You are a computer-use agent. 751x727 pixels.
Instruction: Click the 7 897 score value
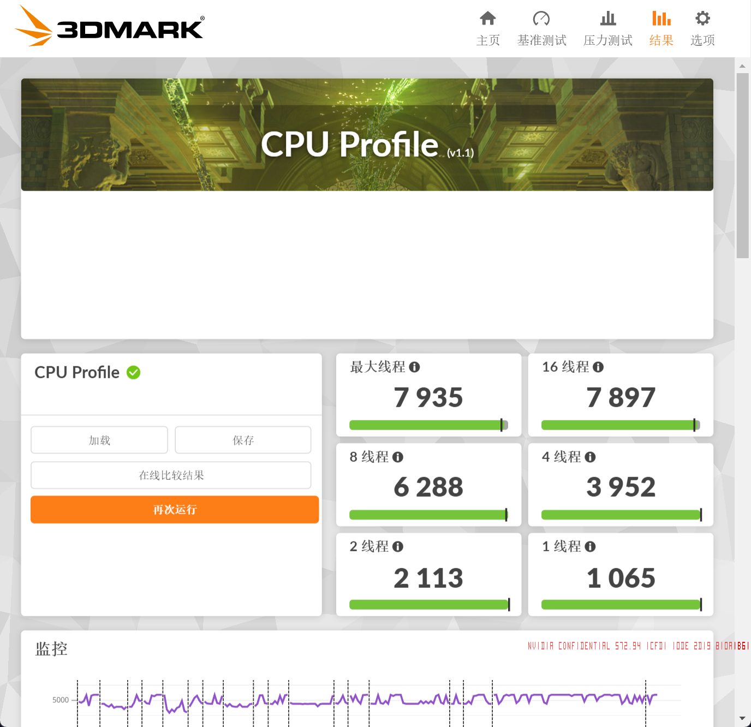pyautogui.click(x=621, y=397)
